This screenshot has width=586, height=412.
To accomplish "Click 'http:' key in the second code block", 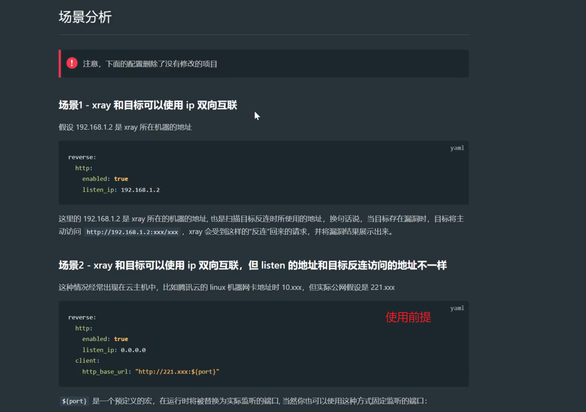I will pyautogui.click(x=84, y=328).
